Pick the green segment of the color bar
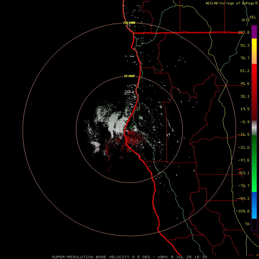The image size is (259, 259). (x=254, y=164)
